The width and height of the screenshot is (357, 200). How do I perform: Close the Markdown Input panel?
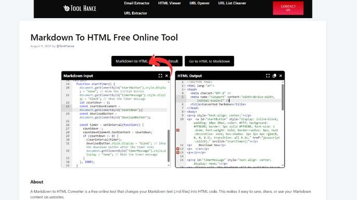click(x=167, y=76)
